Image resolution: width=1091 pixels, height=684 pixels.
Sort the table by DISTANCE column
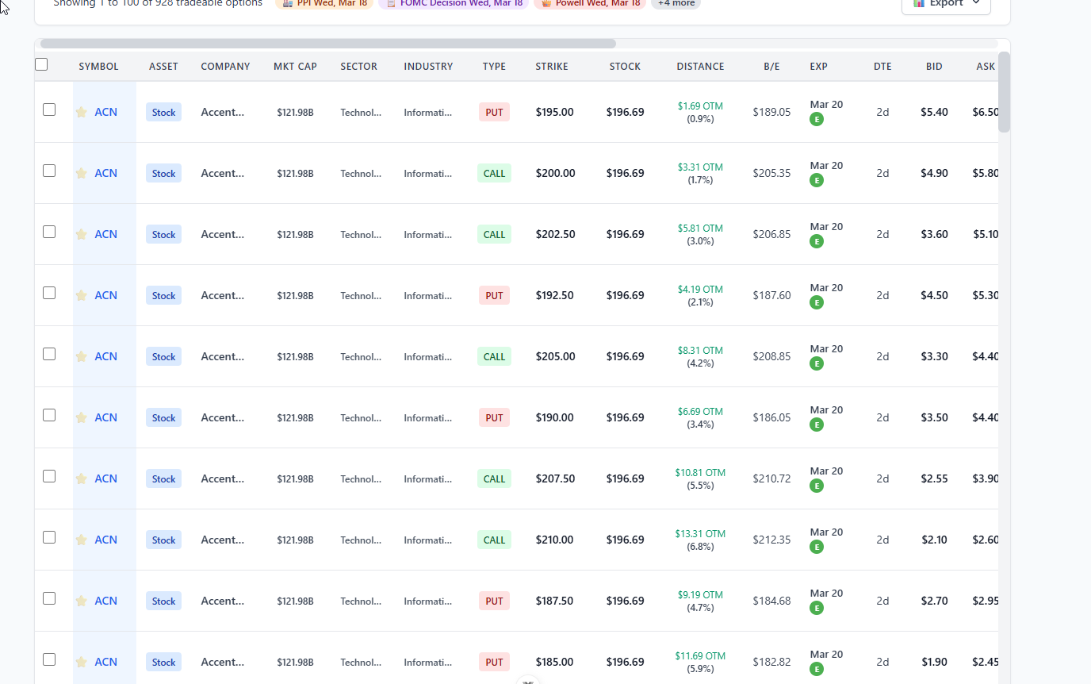click(700, 67)
